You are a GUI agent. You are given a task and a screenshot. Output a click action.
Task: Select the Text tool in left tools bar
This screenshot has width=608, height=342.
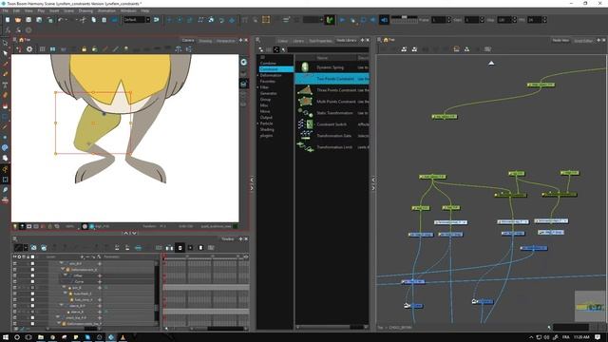(5, 85)
